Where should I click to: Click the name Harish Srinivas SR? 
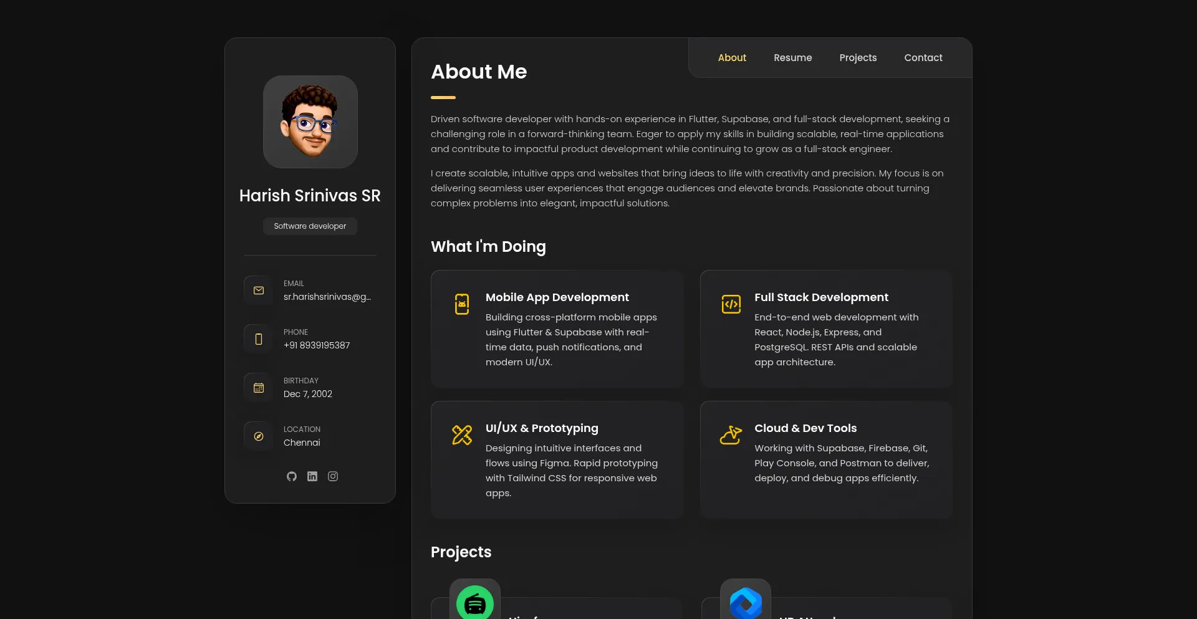[310, 196]
